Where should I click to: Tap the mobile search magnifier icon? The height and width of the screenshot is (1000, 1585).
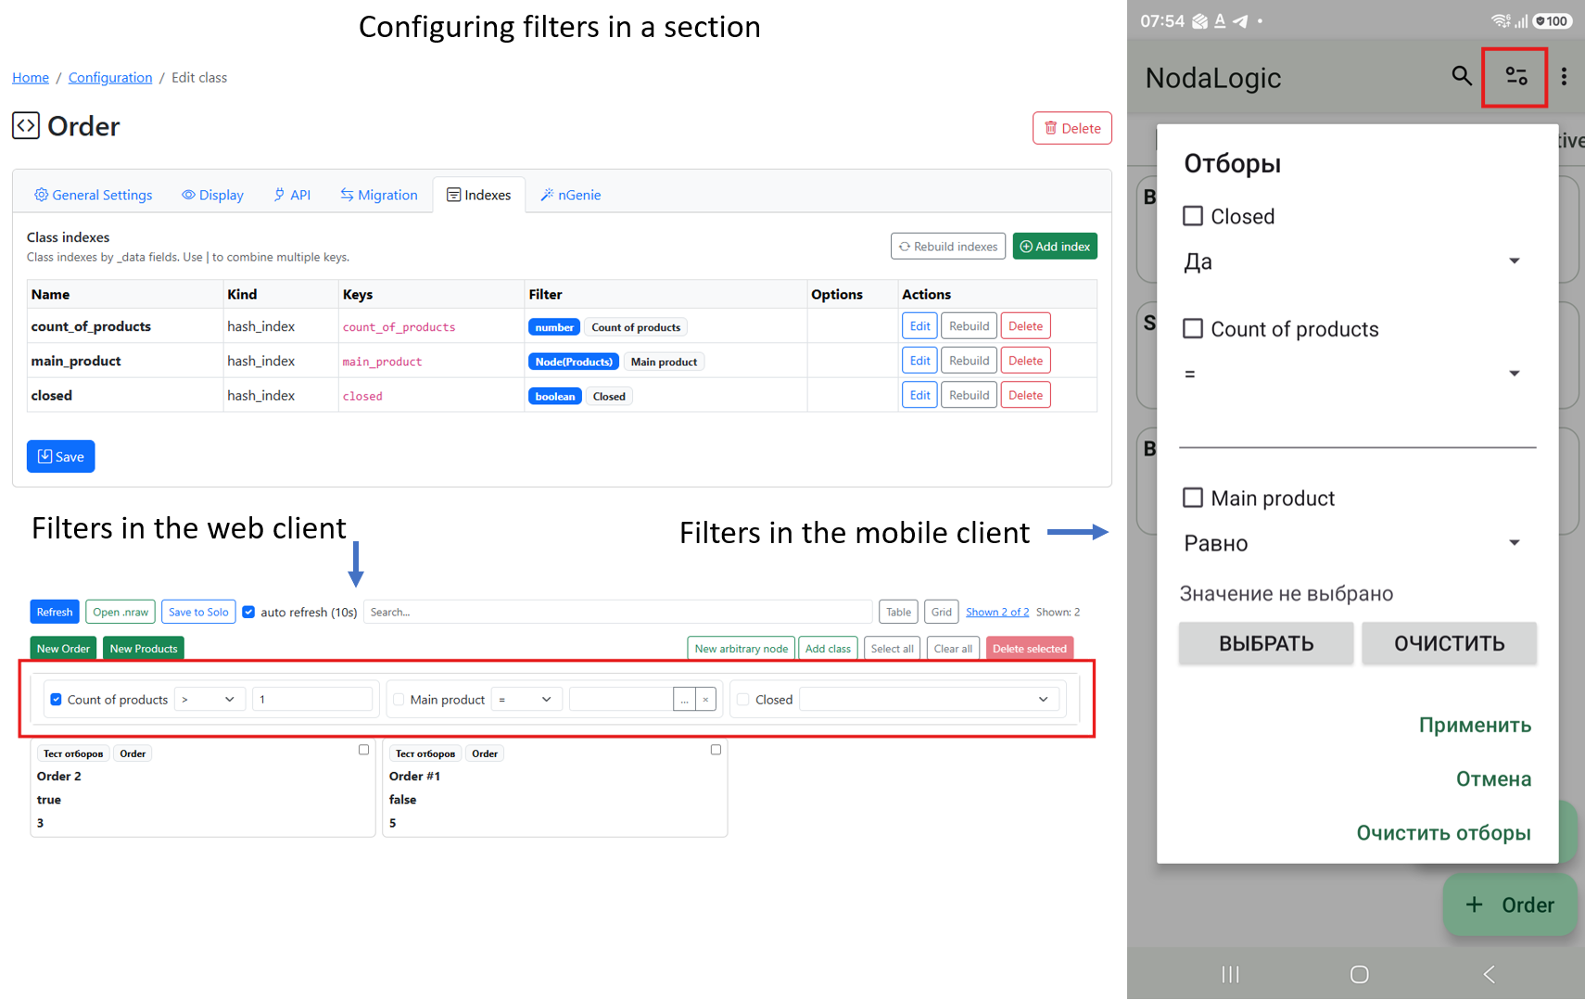click(x=1462, y=76)
